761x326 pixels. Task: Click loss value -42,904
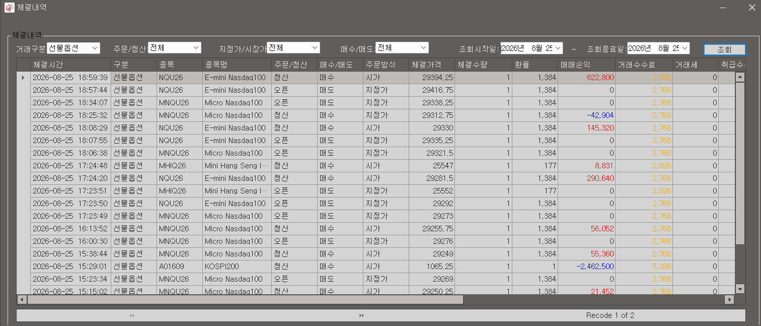[x=600, y=115]
